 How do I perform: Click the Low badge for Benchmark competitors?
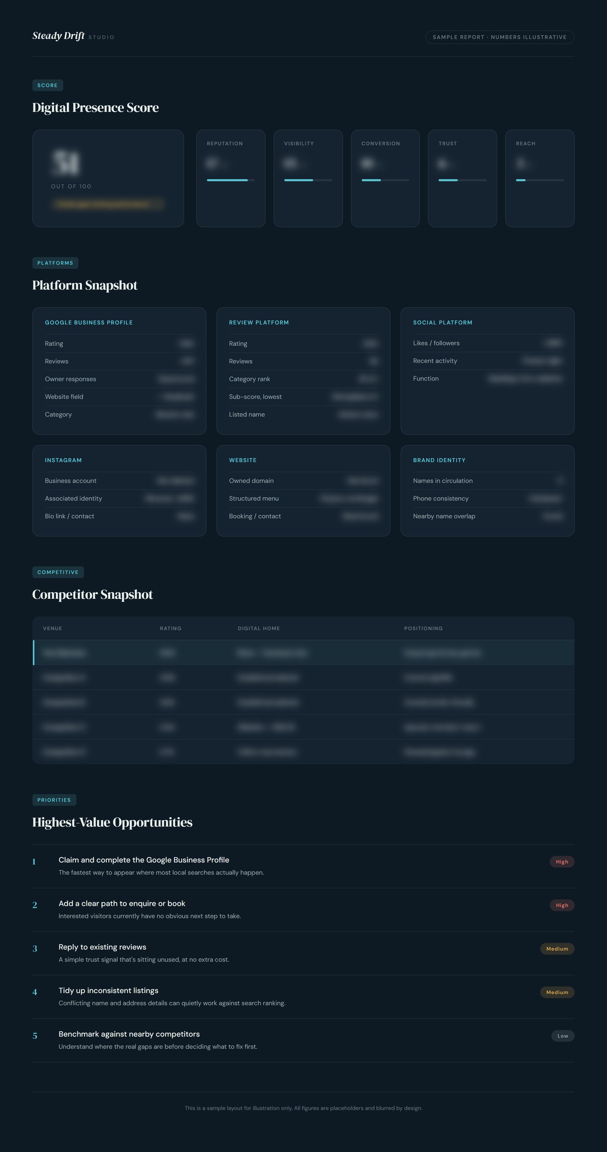563,1036
